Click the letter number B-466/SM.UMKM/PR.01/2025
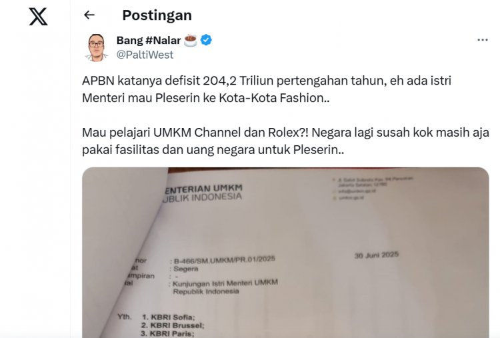The height and width of the screenshot is (338, 500). (225, 260)
